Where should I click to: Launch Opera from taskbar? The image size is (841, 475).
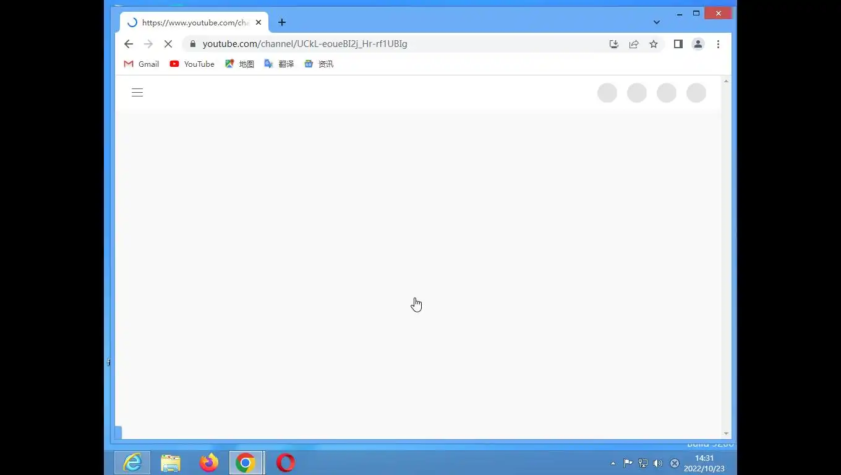click(x=285, y=463)
